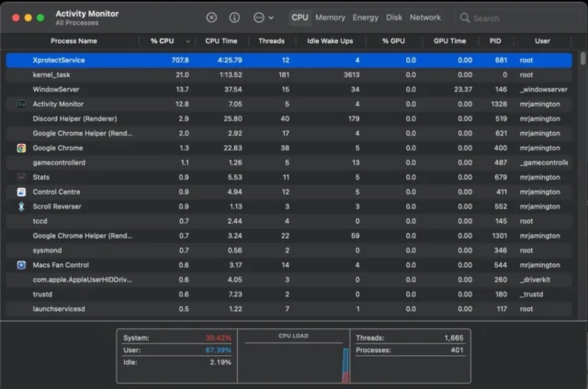This screenshot has width=588, height=389.
Task: Click the Processes 401 statistic
Action: (x=409, y=350)
